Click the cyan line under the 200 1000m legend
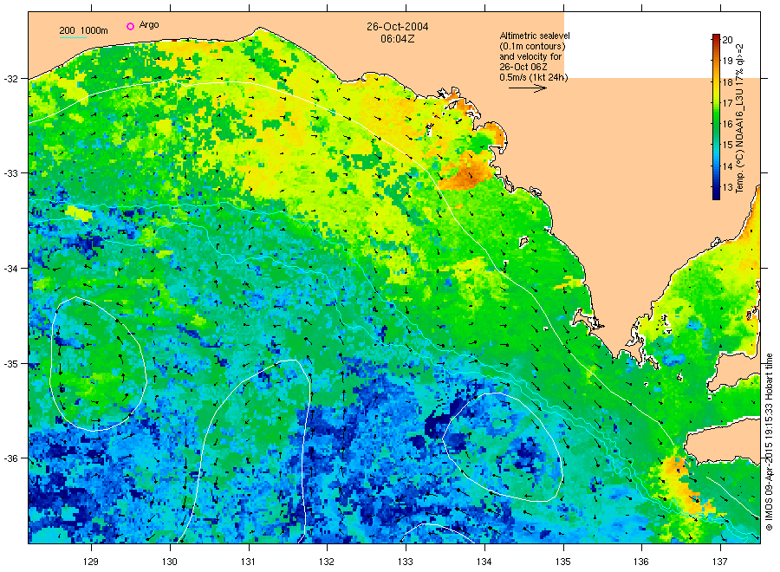780x572 pixels. 73,36
